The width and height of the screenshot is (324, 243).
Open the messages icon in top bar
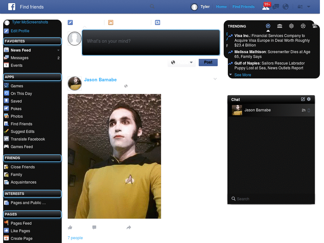pos(276,7)
